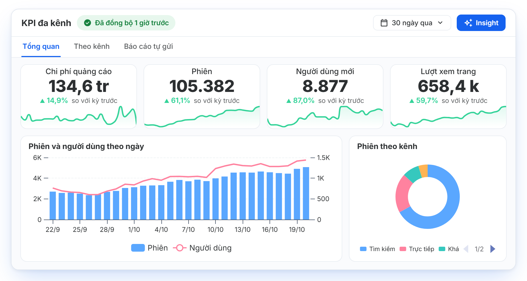The height and width of the screenshot is (281, 527).
Task: Open the Phiên KPI card
Action: (x=202, y=97)
